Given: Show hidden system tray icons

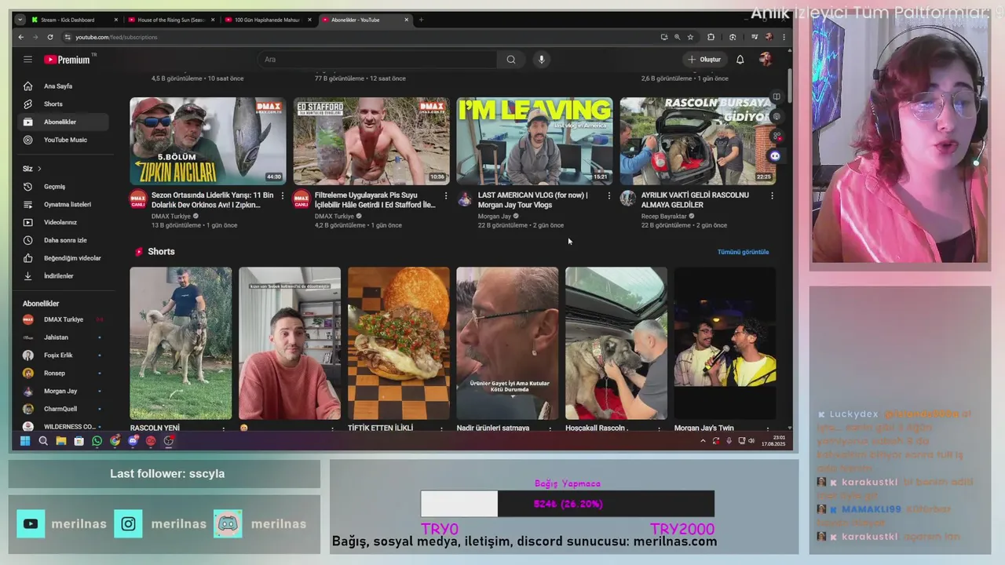Looking at the screenshot, I should click(x=703, y=441).
